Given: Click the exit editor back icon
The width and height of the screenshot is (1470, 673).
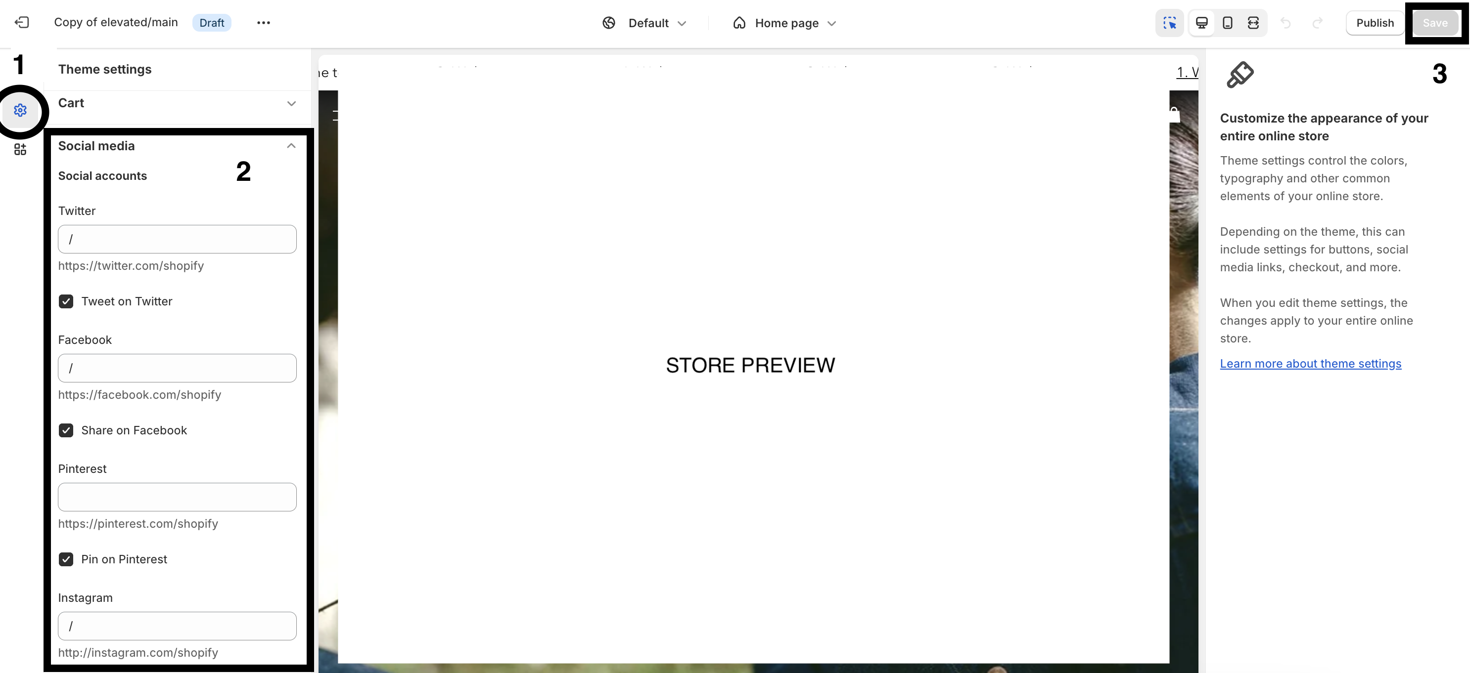Looking at the screenshot, I should (22, 22).
